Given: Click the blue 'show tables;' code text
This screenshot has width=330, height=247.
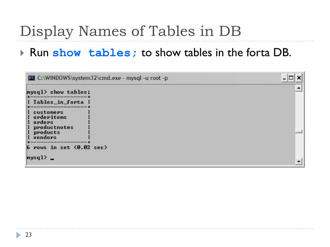Looking at the screenshot, I should (94, 53).
